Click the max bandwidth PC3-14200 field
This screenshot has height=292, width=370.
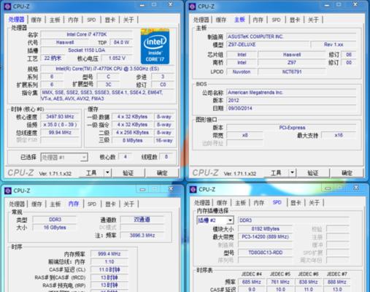265,237
